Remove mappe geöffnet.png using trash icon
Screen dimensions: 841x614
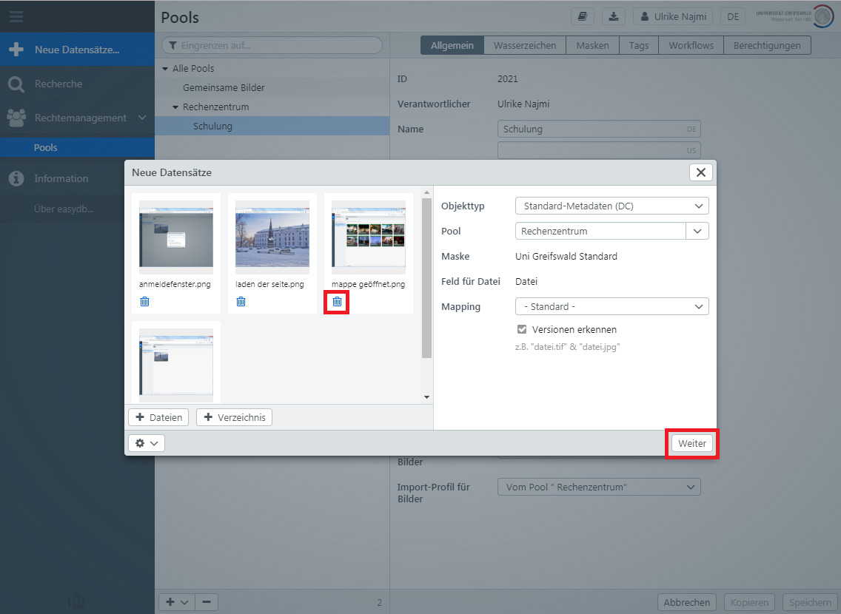click(337, 301)
